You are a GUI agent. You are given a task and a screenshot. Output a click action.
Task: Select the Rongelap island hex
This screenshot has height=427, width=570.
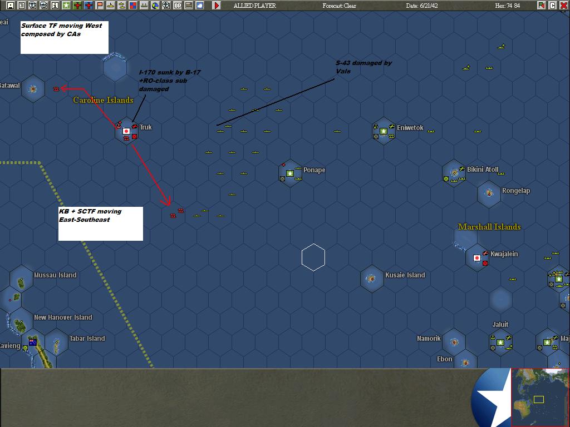click(489, 194)
